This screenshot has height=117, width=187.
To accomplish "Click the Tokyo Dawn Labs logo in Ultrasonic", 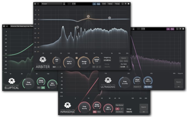I will pyautogui.click(x=108, y=80).
